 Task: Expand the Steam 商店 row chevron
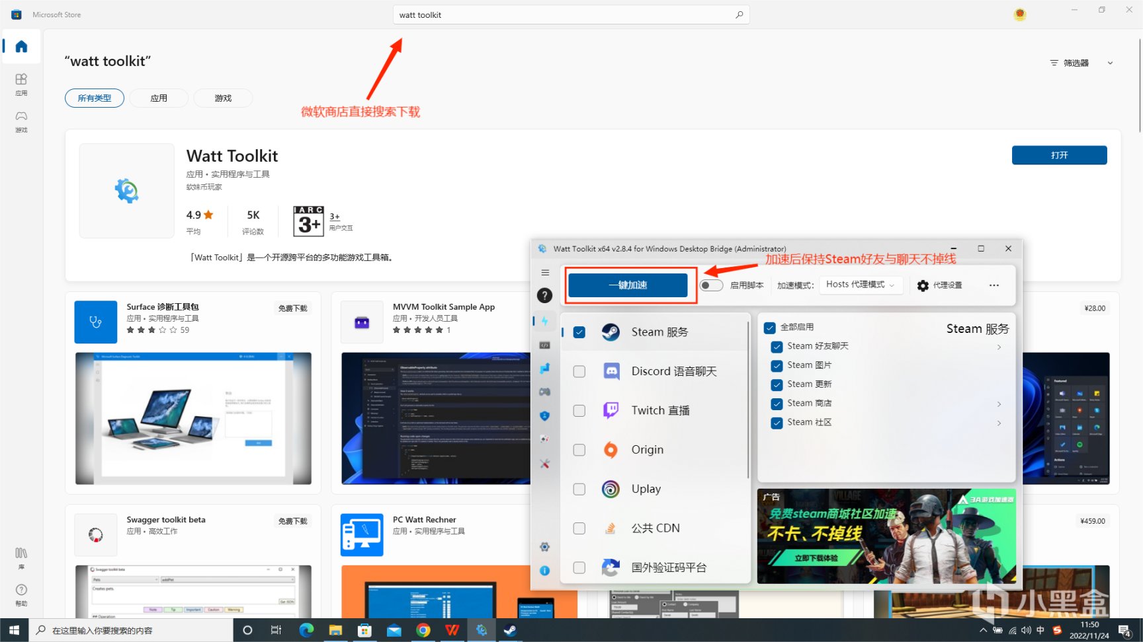coord(999,404)
